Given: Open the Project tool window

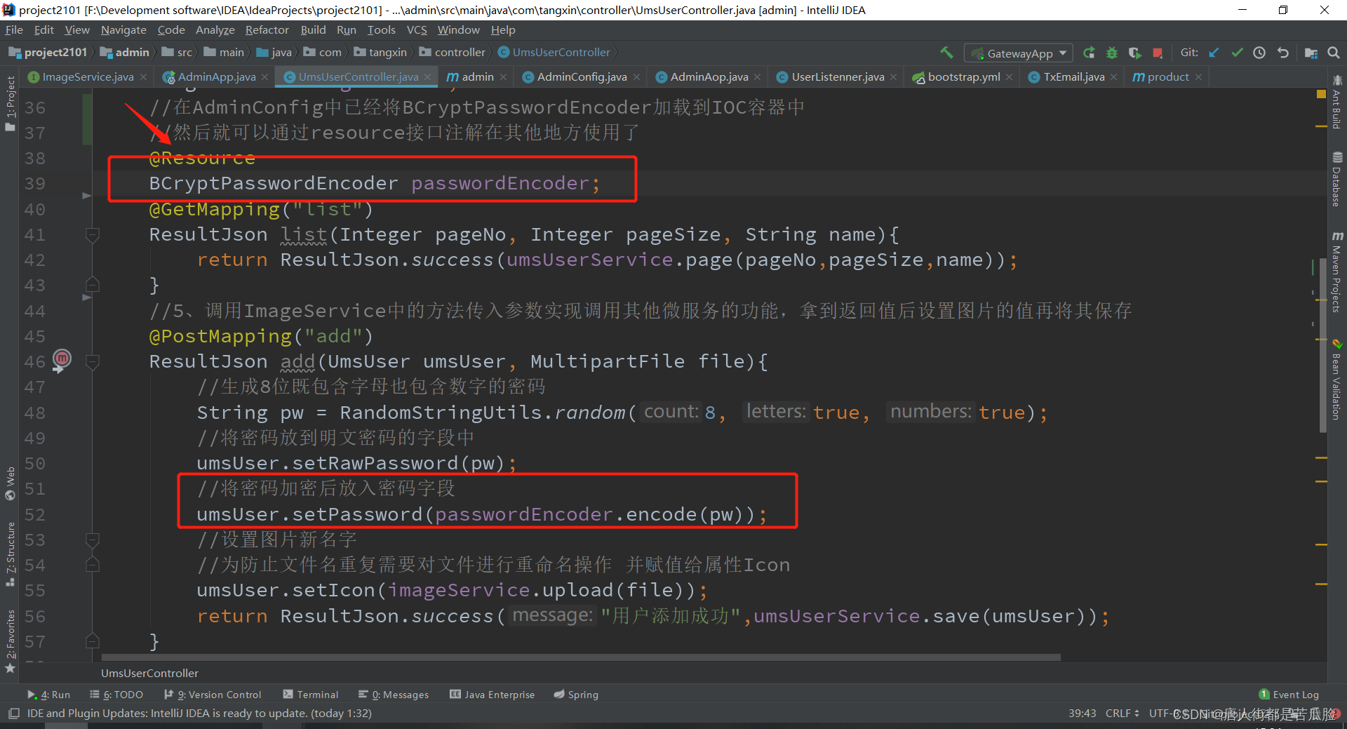Looking at the screenshot, I should pos(10,102).
